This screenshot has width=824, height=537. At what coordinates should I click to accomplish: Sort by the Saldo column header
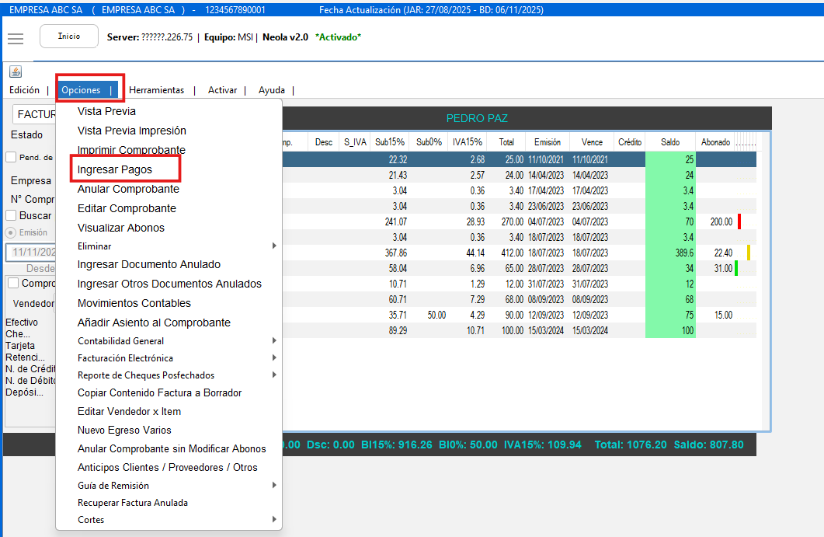(x=669, y=142)
